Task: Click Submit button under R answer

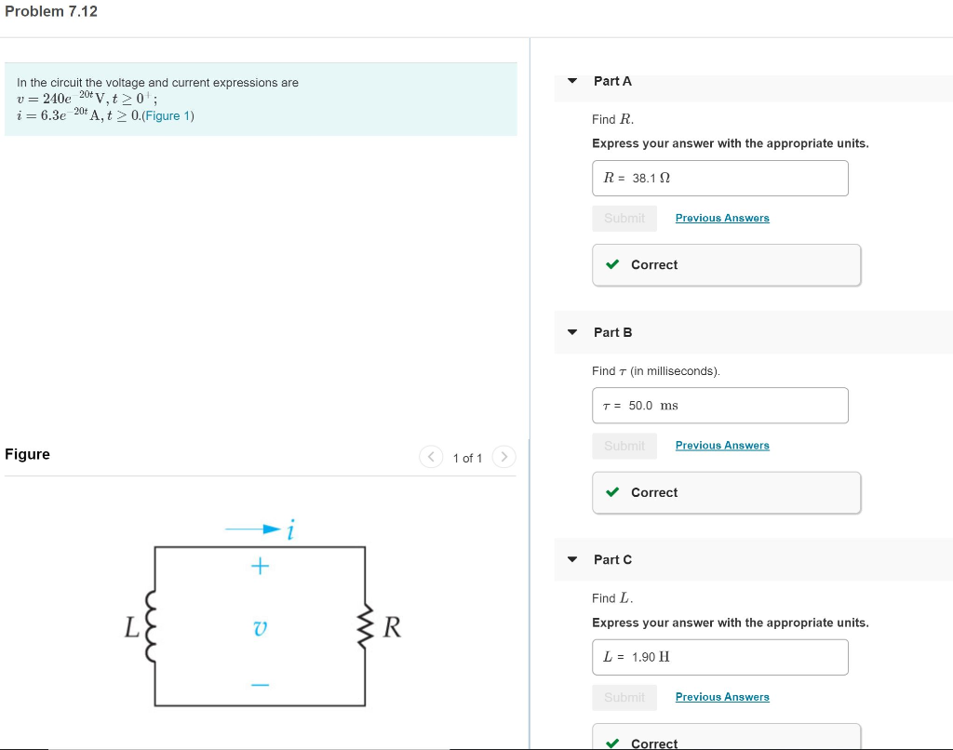Action: click(x=624, y=218)
